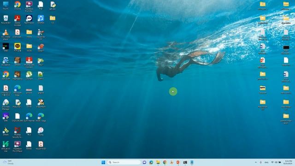The image size is (295, 166).
Task: Open PowerPoint from the taskbar
Action: pyautogui.click(x=178, y=162)
